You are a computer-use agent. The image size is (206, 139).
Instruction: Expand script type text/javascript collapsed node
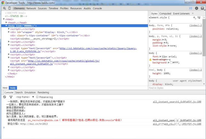(x=9, y=57)
